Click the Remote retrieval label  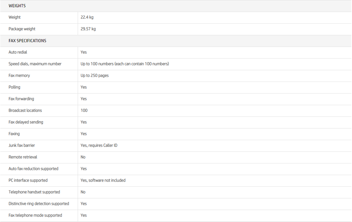[23, 157]
